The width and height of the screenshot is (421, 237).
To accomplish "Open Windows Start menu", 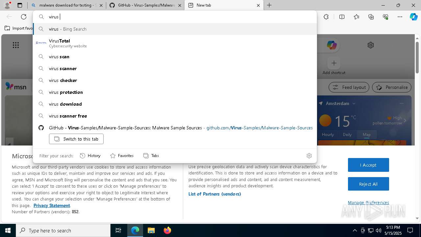I will 8,230.
